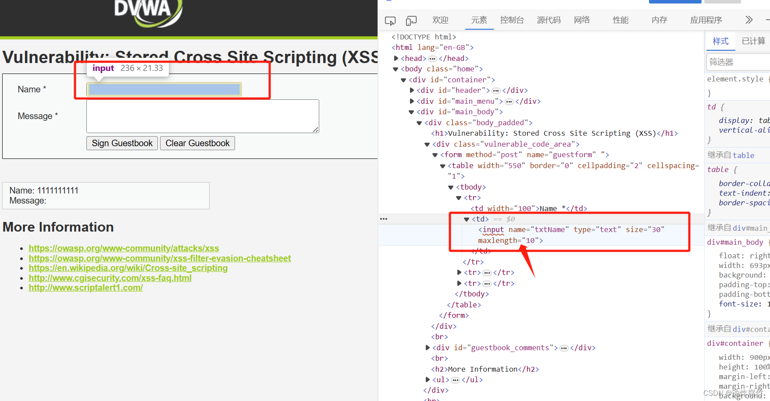Screen dimensions: 770x401
Task: Collapse the vulnerable_code_area div node
Action: tap(427, 144)
